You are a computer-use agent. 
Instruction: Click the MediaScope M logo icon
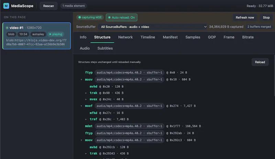pyautogui.click(x=6, y=6)
